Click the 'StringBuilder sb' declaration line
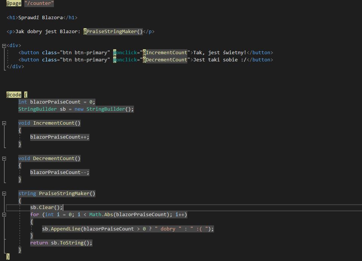Screen dimensions: 362x261 pos(76,109)
